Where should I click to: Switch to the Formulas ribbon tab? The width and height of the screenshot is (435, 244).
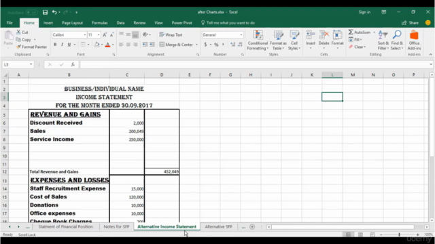click(x=100, y=23)
